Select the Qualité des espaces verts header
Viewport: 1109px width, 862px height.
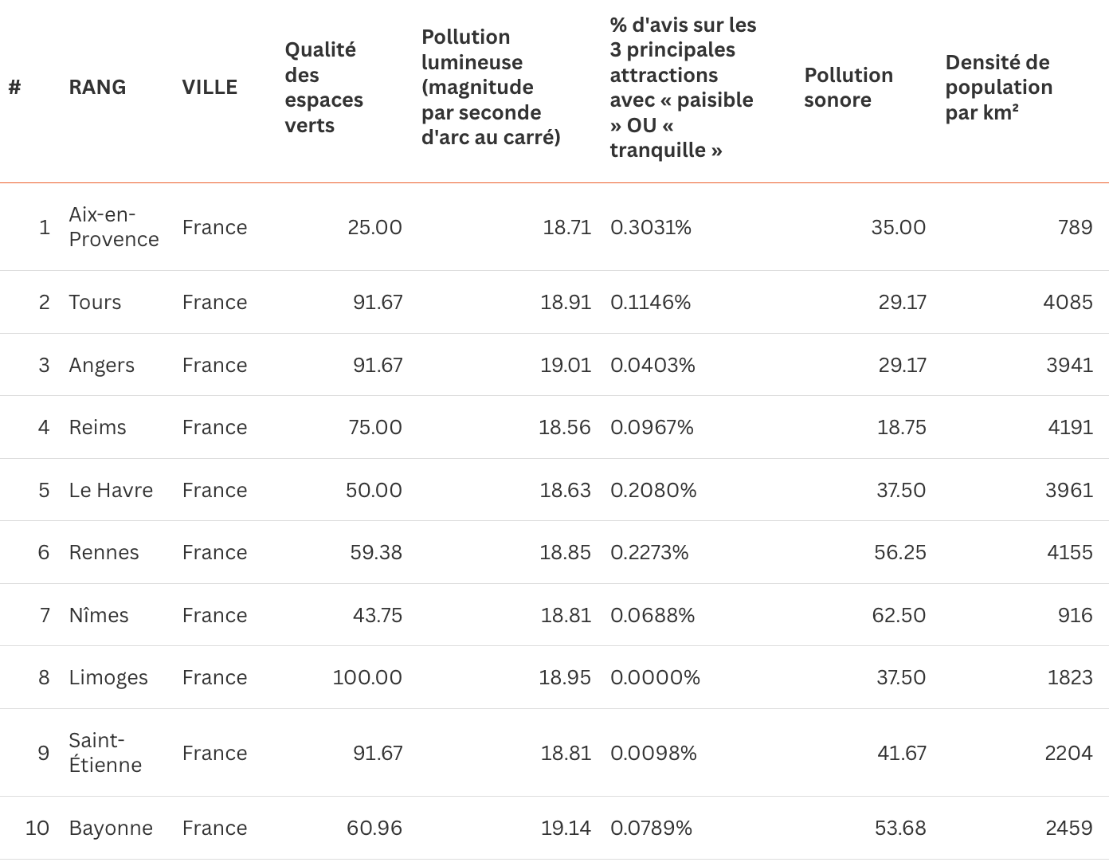tap(323, 87)
